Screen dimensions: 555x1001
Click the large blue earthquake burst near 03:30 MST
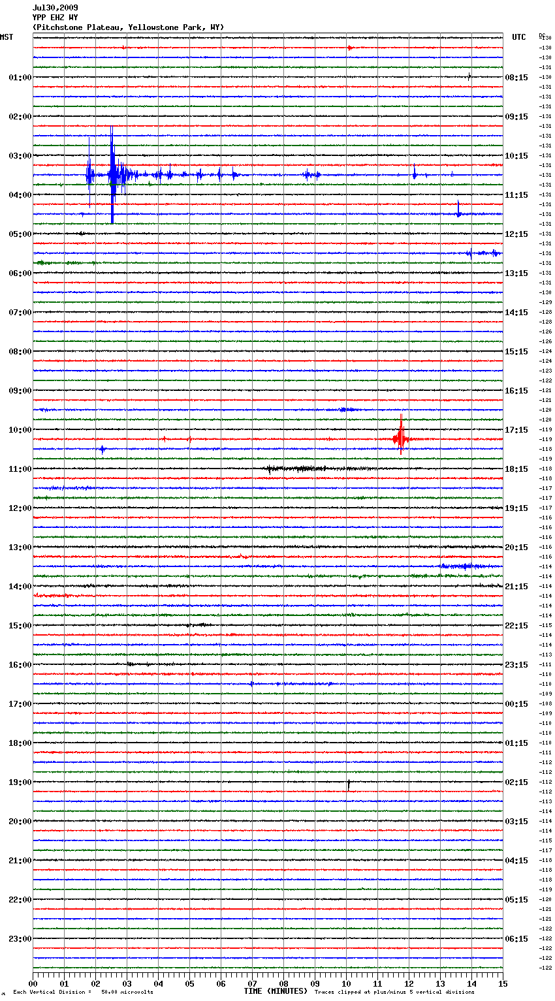pos(112,174)
